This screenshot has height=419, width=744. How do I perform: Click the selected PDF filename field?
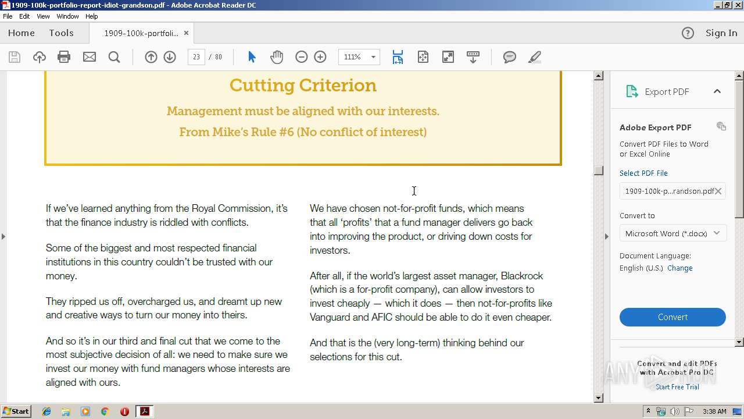point(673,191)
